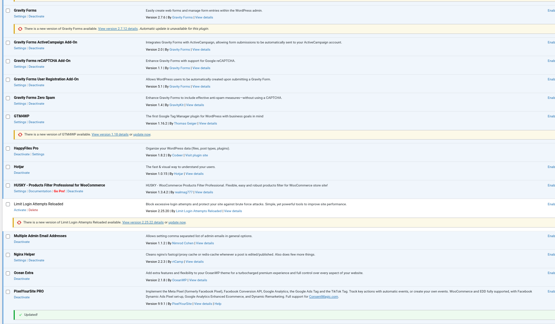Click the update icon in Gravity Forms notice

click(x=20, y=29)
